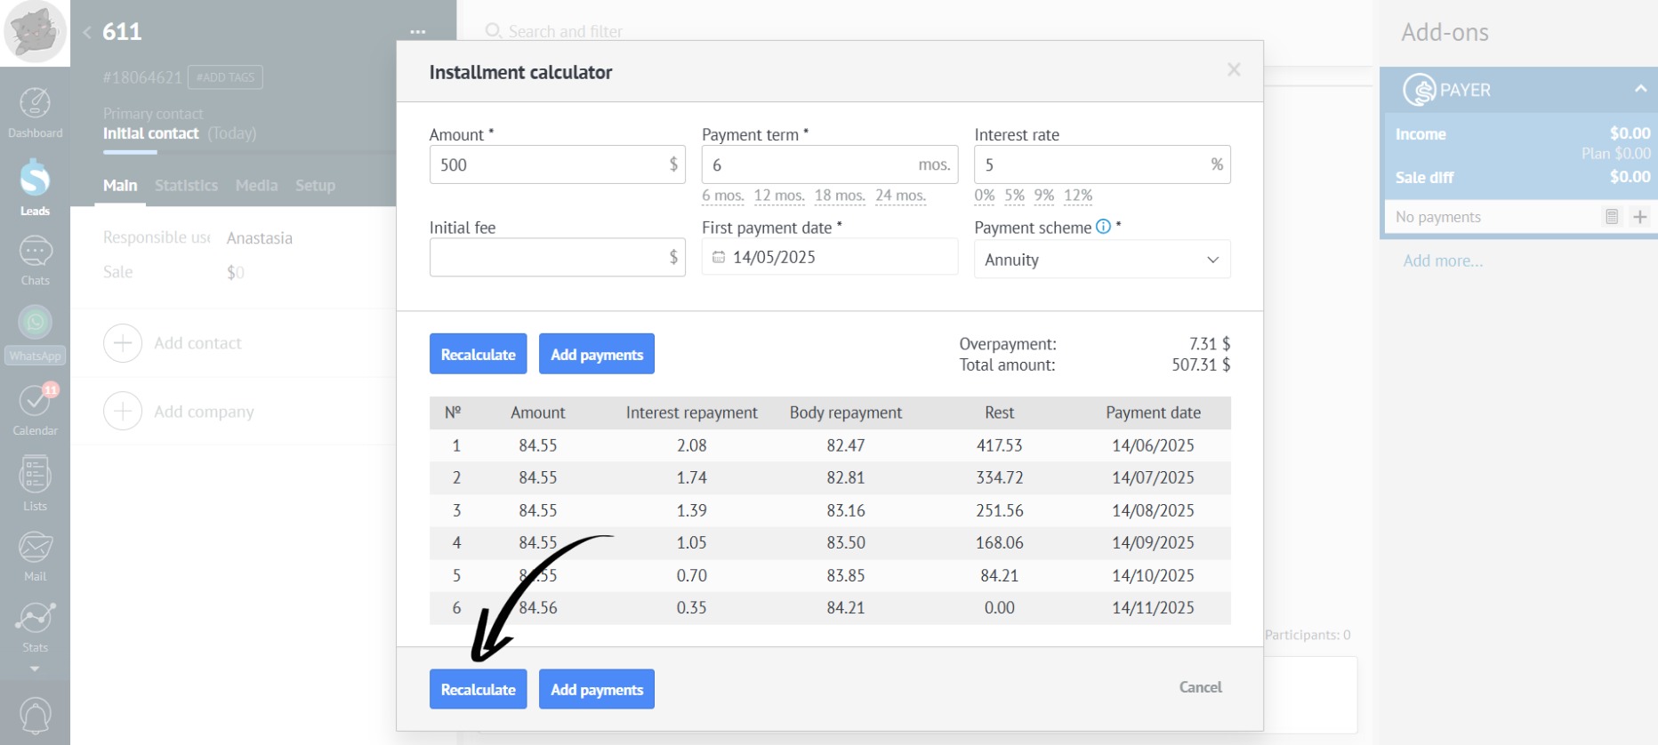
Task: Close the Installment calculator dialog
Action: (x=1233, y=69)
